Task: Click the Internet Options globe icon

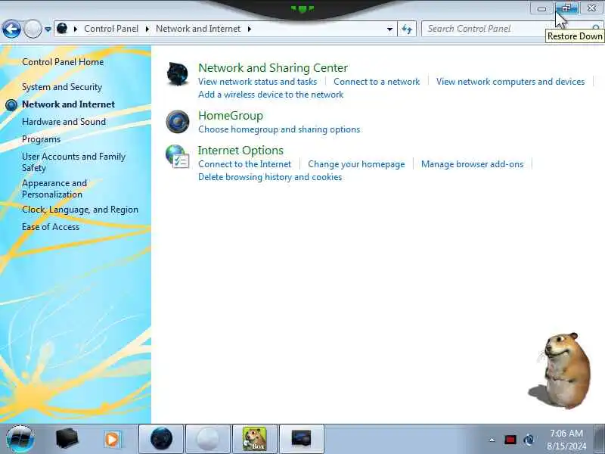Action: pos(178,157)
